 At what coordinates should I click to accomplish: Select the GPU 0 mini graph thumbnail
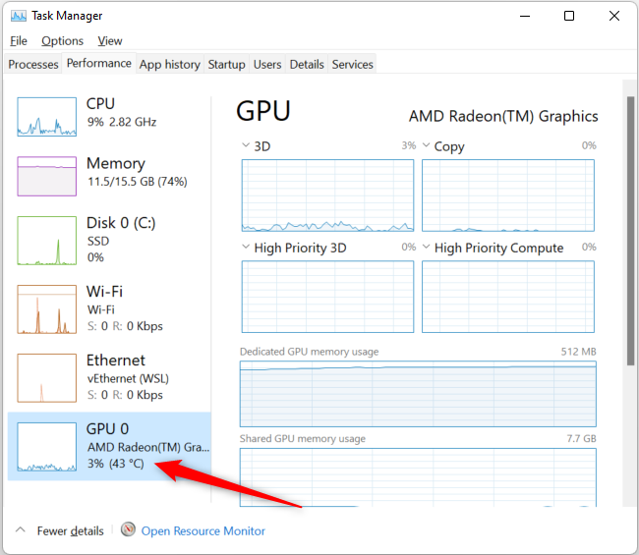47,447
